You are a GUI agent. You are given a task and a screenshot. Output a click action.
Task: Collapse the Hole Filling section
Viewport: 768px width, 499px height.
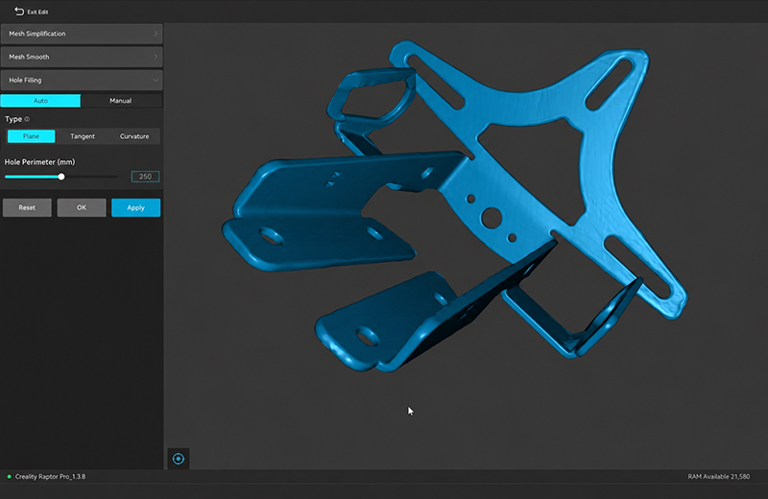pyautogui.click(x=82, y=80)
